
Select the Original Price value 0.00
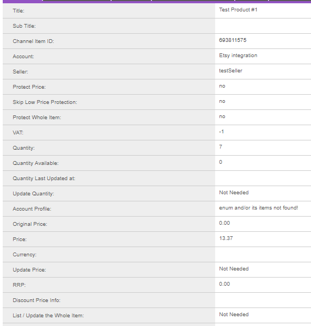[x=224, y=223]
